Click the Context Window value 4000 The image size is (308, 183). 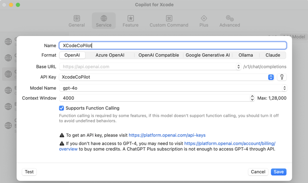click(155, 98)
